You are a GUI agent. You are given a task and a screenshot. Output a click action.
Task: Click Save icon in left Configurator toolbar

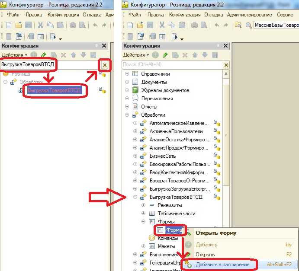pos(28,25)
